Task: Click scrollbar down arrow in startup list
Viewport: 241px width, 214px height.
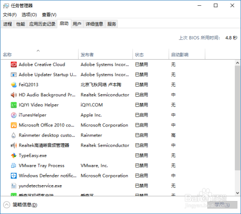Action: click(x=238, y=193)
